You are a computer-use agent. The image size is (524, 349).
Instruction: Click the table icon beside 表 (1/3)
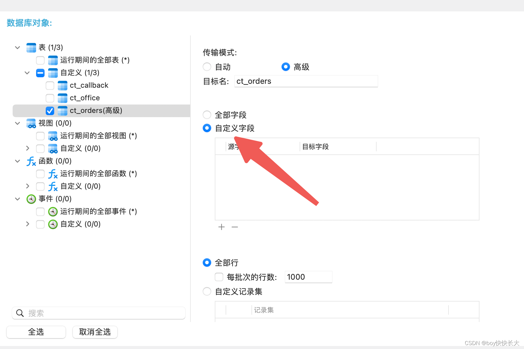[x=31, y=47]
